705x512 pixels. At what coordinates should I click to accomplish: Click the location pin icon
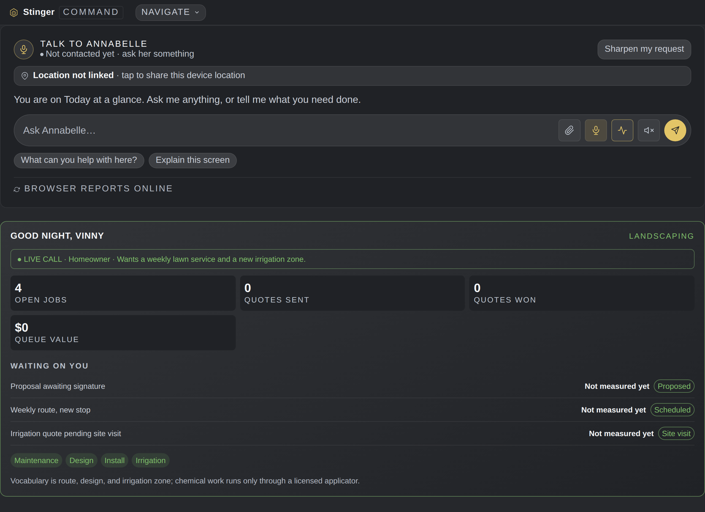tap(25, 76)
